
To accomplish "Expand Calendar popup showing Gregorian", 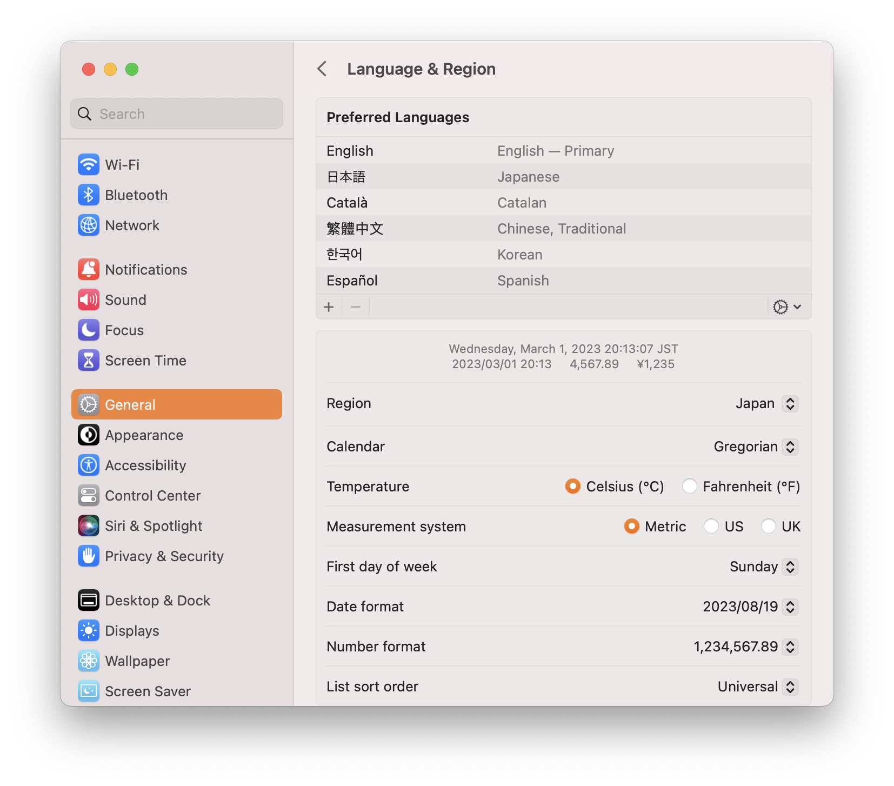I will click(756, 447).
